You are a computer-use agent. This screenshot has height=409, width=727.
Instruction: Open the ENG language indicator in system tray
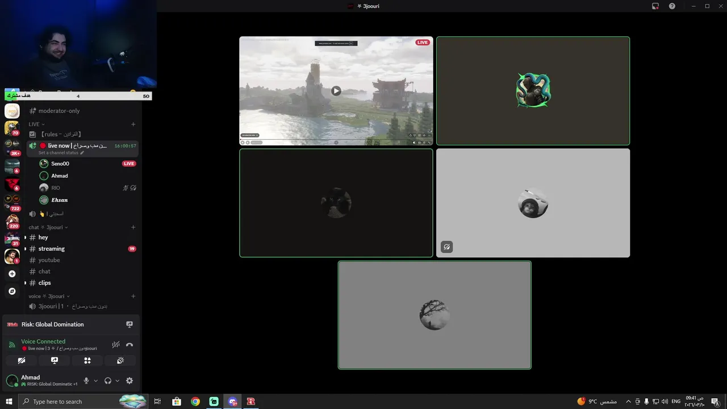[x=676, y=402]
